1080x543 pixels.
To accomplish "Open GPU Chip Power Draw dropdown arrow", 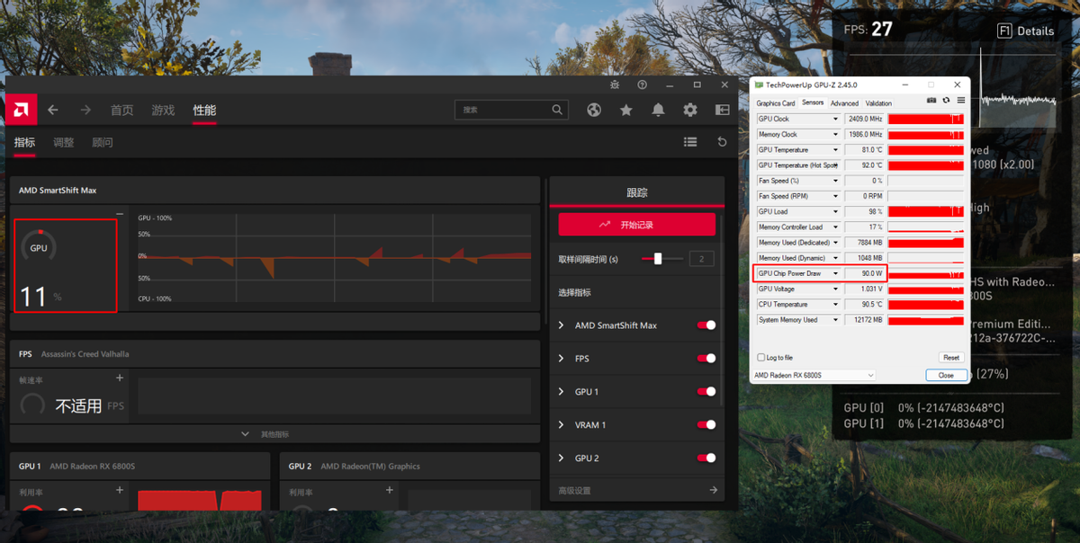I will [x=835, y=273].
